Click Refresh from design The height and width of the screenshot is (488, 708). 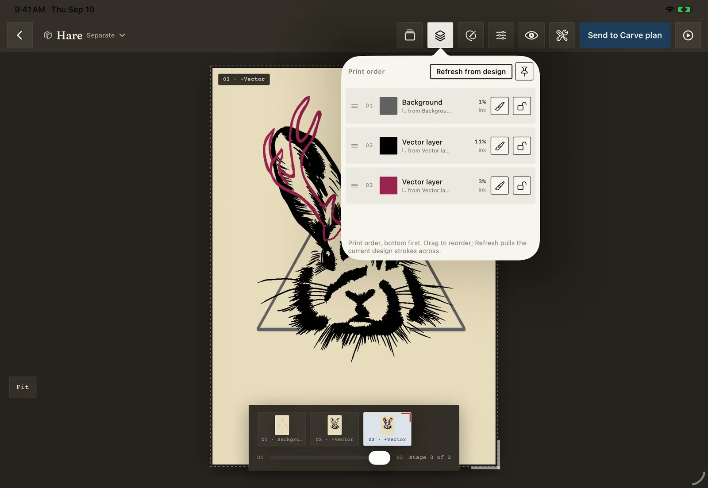point(471,72)
